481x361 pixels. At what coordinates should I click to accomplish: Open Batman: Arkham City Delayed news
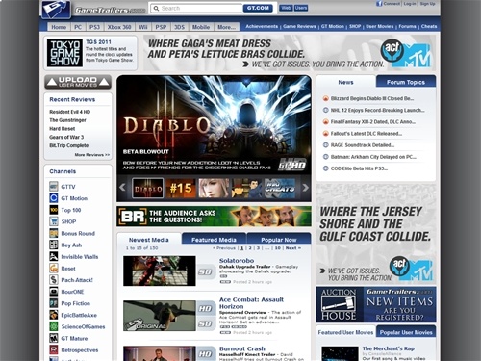click(373, 157)
